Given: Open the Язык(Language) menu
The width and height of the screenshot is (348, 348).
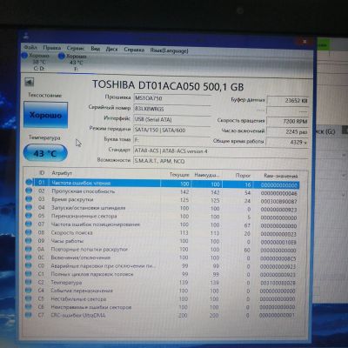Looking at the screenshot, I should click(169, 50).
